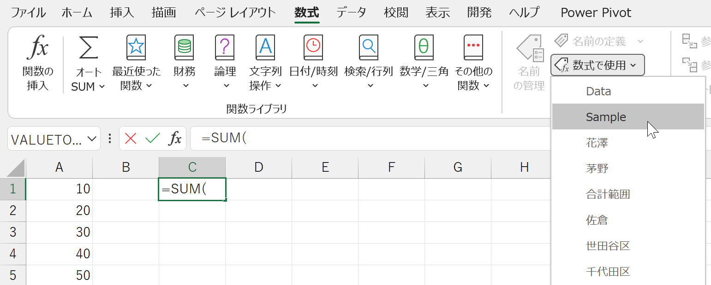Cancel formula entry with red X

131,139
